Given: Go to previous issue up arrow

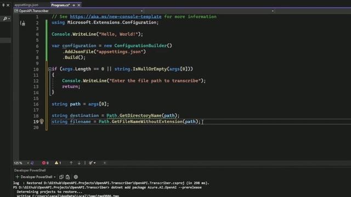Looking at the screenshot, I should [71, 163].
